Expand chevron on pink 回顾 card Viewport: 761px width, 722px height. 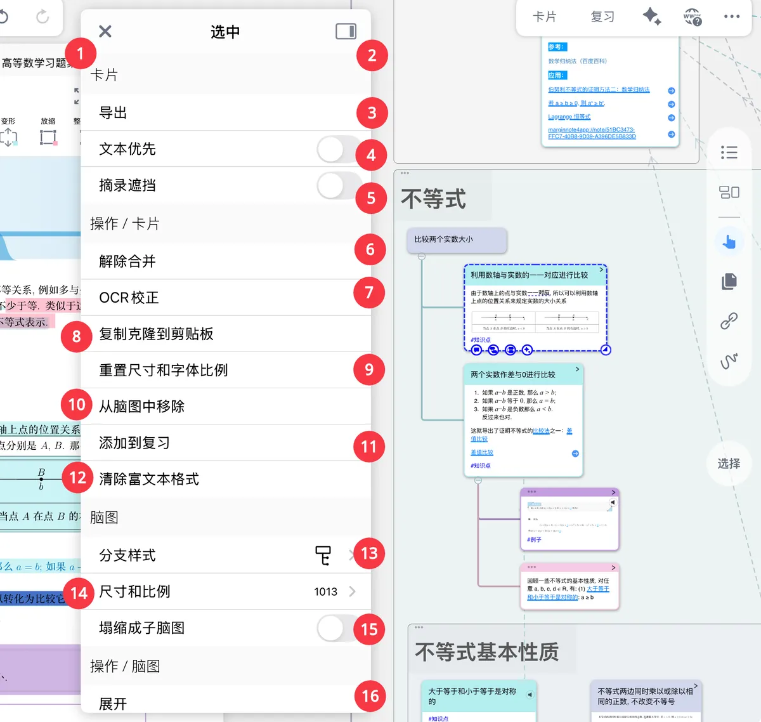[613, 567]
